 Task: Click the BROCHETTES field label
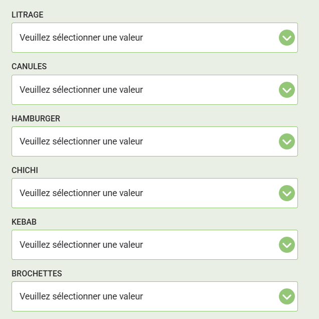tap(37, 274)
